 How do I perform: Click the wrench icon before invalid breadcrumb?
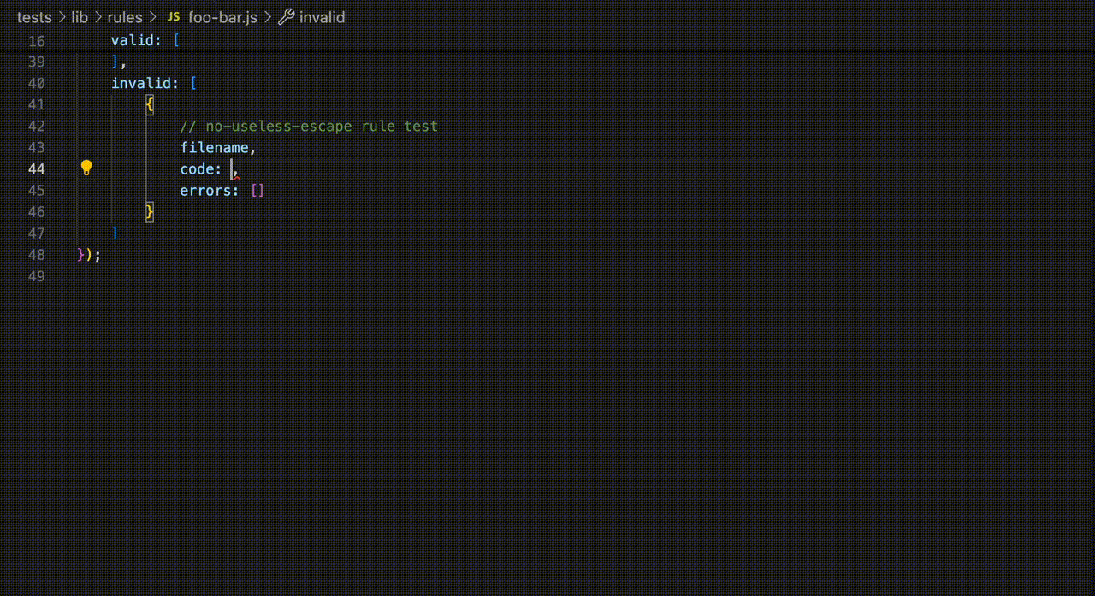[287, 17]
